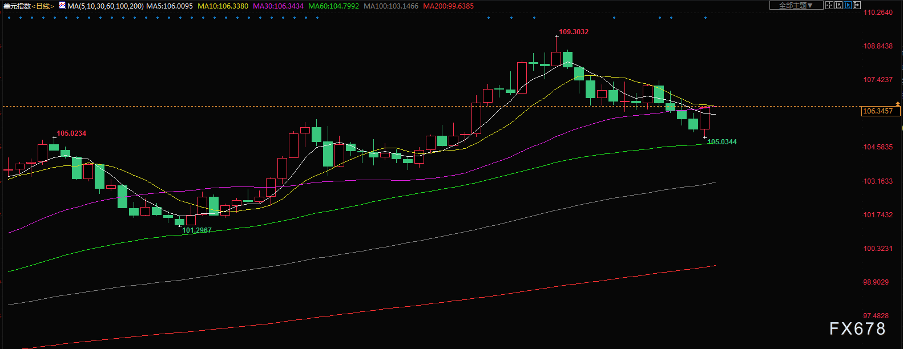Switch the 日线 period selector
Image resolution: width=903 pixels, height=349 pixels.
(x=43, y=6)
